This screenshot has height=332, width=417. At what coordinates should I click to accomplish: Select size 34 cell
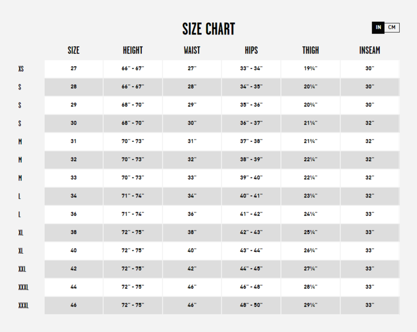pyautogui.click(x=73, y=196)
